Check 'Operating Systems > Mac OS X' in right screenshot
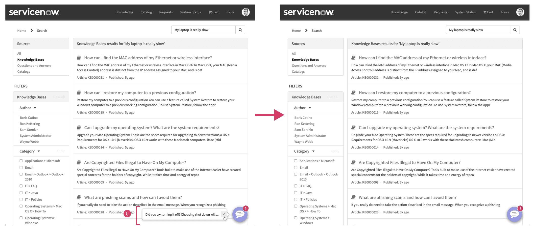536x237 pixels. [x=296, y=206]
